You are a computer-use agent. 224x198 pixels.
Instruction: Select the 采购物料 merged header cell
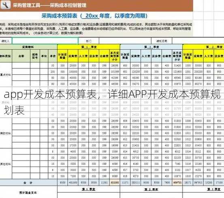(x=28, y=47)
